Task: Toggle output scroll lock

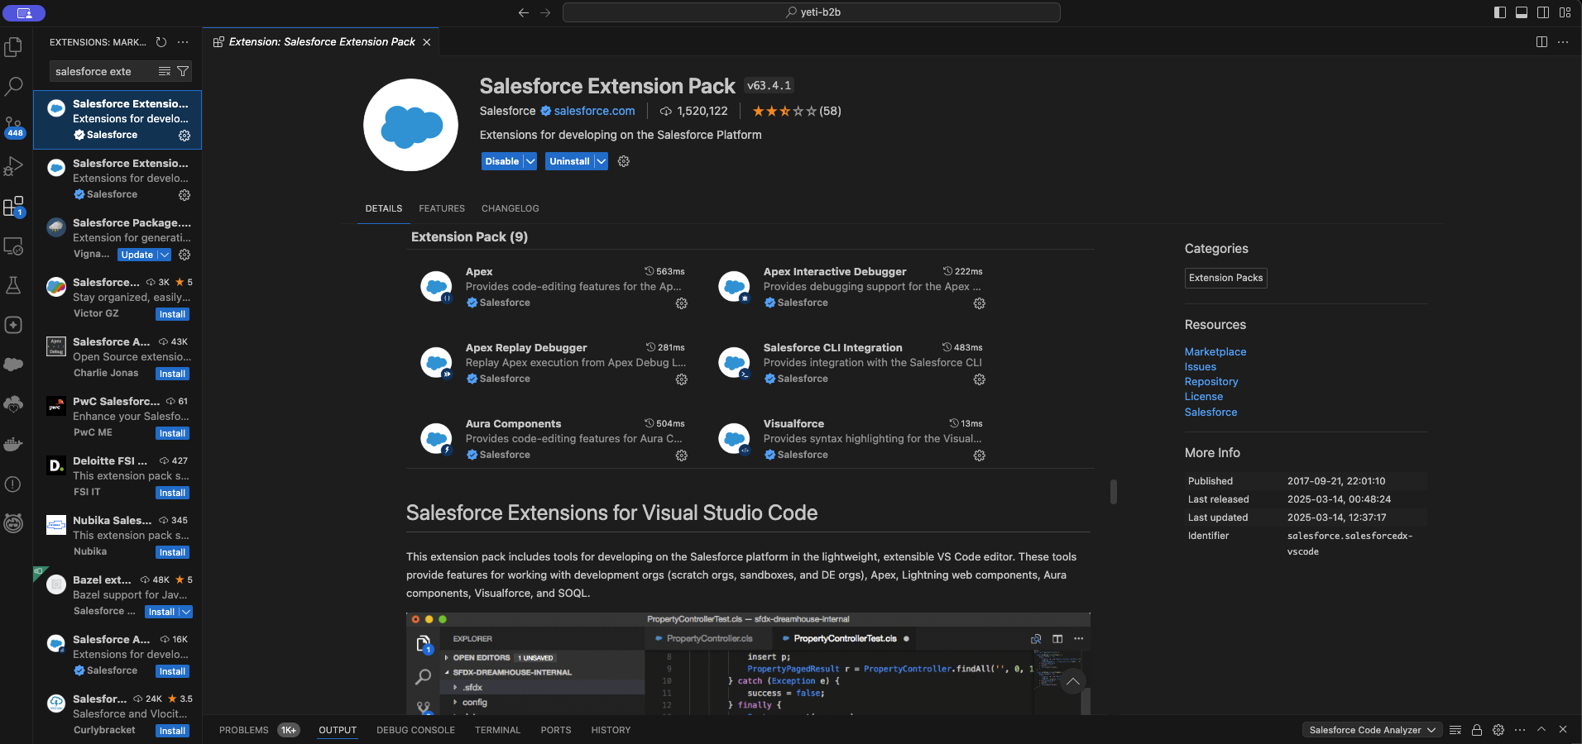Action: [x=1477, y=730]
